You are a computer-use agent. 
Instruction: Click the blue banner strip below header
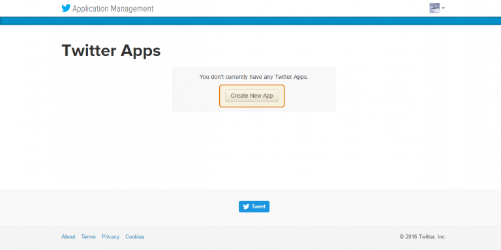(250, 21)
